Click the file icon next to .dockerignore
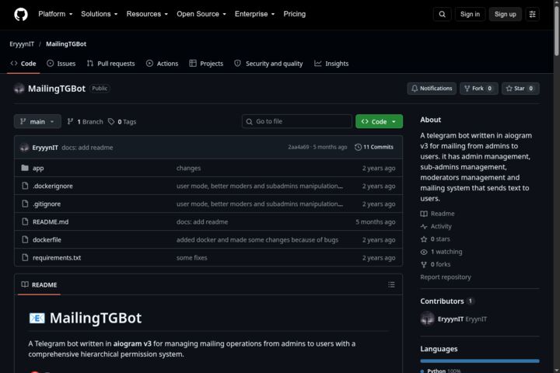 [x=25, y=186]
